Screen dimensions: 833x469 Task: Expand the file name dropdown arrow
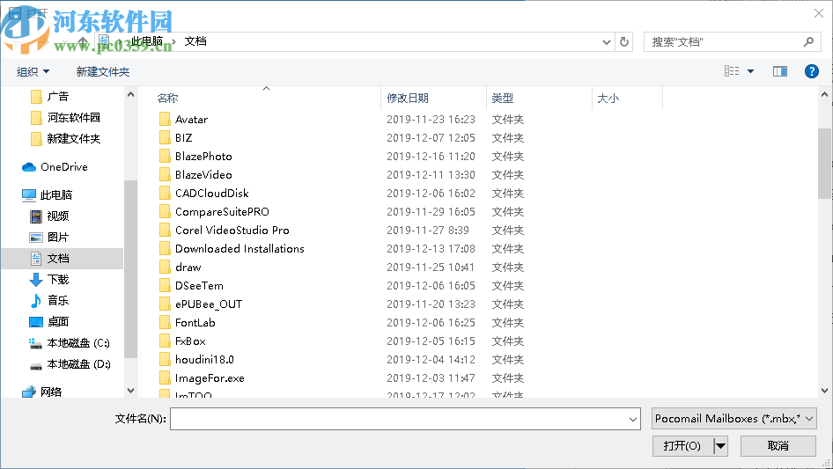633,420
